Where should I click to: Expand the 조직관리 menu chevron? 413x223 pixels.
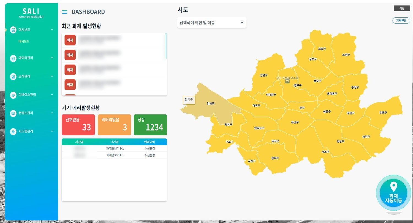click(52, 76)
